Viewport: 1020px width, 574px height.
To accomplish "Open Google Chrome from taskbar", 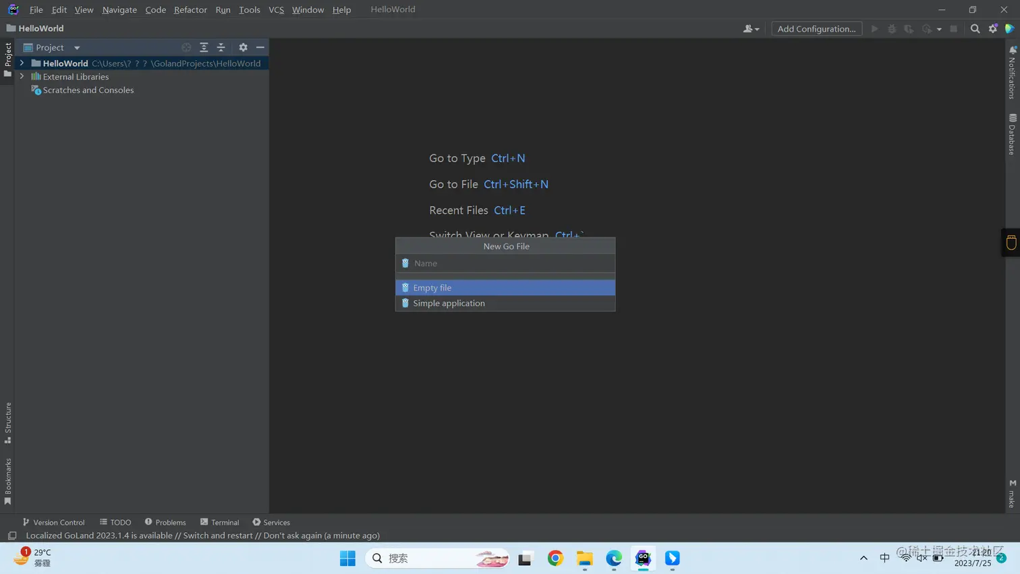I will (x=555, y=558).
